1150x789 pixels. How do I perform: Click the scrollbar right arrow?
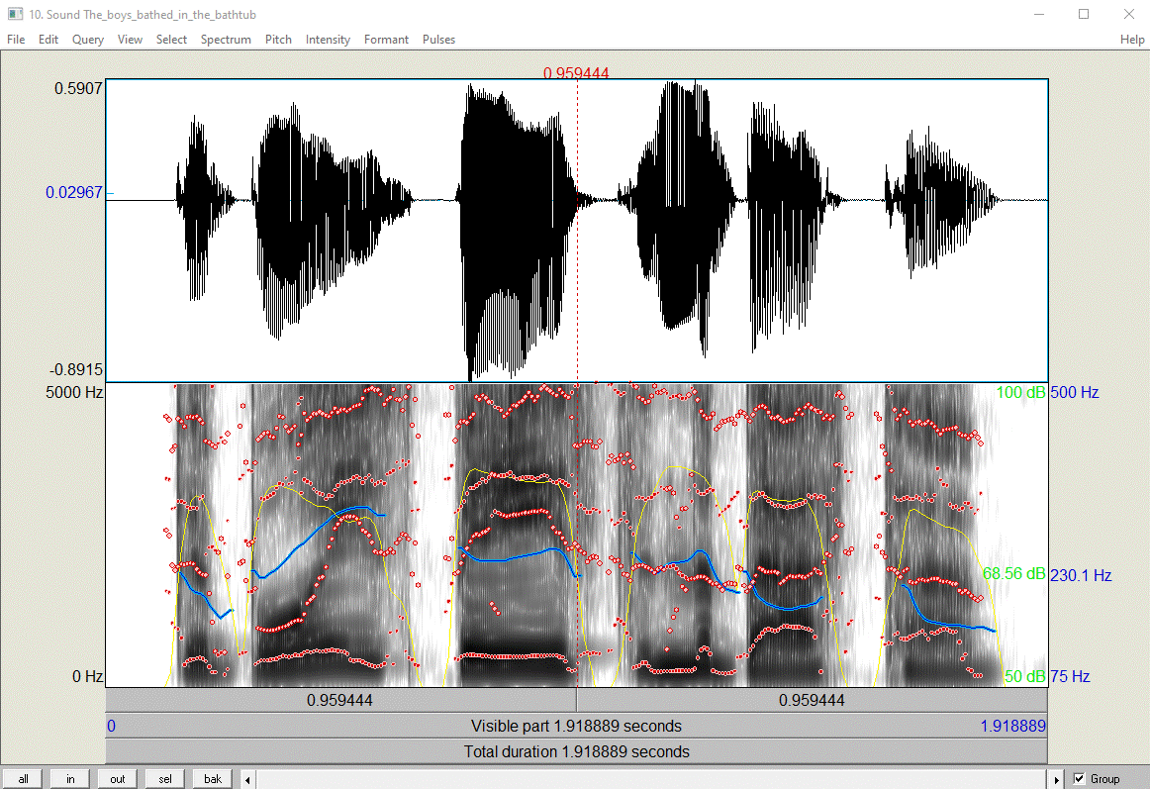[x=1056, y=779]
